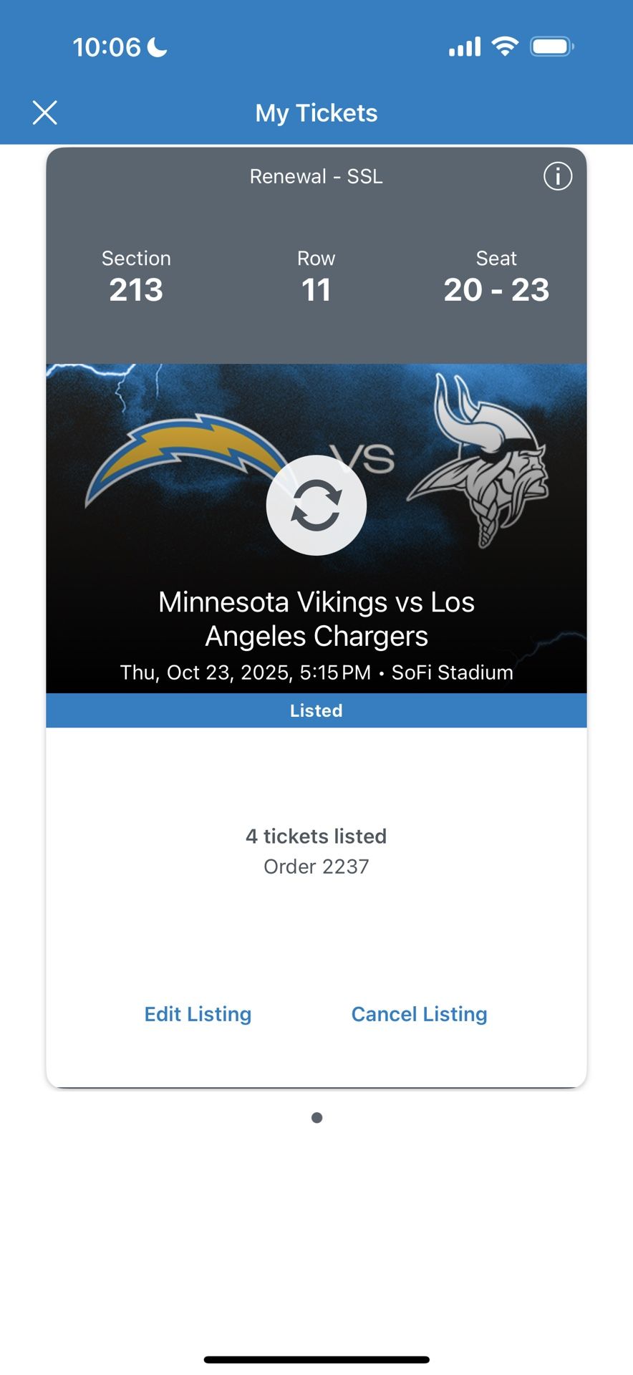Tap the X to close My Tickets
Screen dimensions: 633x1375
pyautogui.click(x=44, y=112)
